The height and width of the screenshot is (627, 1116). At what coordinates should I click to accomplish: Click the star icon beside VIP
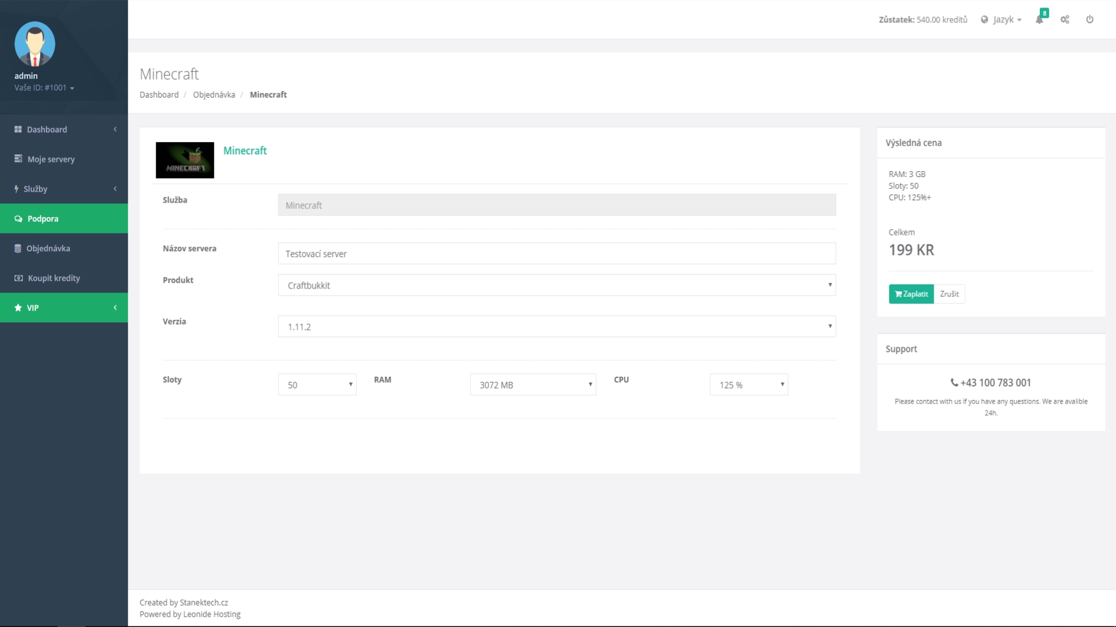(x=18, y=308)
